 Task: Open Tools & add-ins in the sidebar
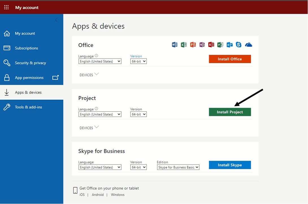point(32,107)
